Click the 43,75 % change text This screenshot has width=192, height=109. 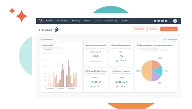coord(123,61)
